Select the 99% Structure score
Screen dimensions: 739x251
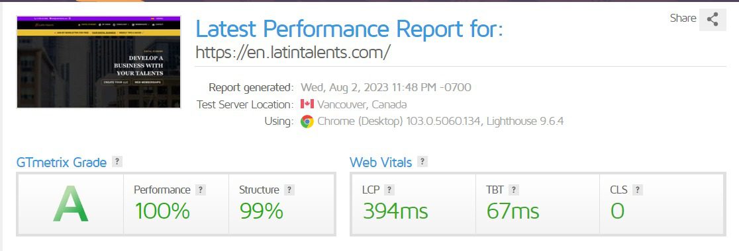pyautogui.click(x=261, y=211)
